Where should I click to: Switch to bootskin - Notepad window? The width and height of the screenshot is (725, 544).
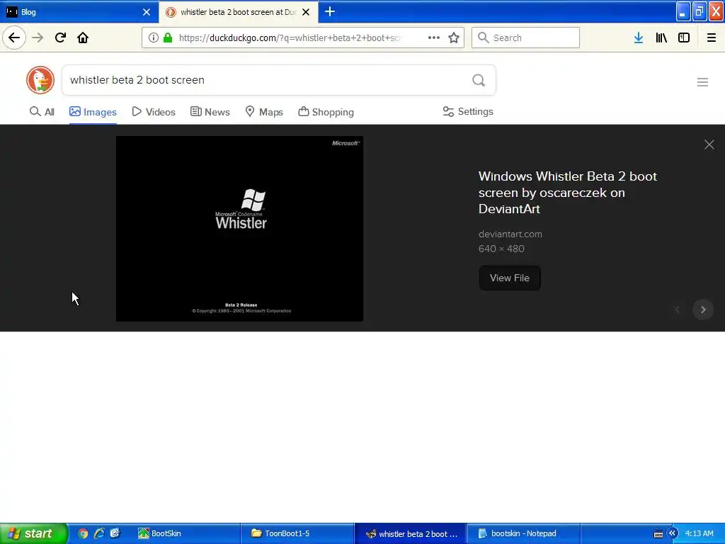click(x=524, y=533)
